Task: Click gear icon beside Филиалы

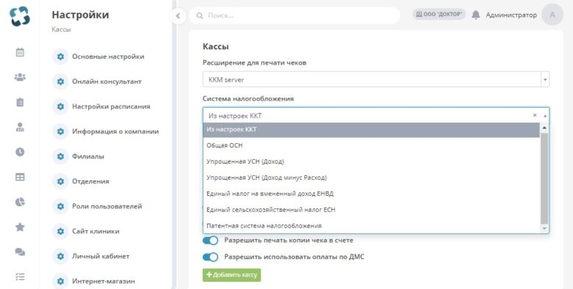Action: 61,156
